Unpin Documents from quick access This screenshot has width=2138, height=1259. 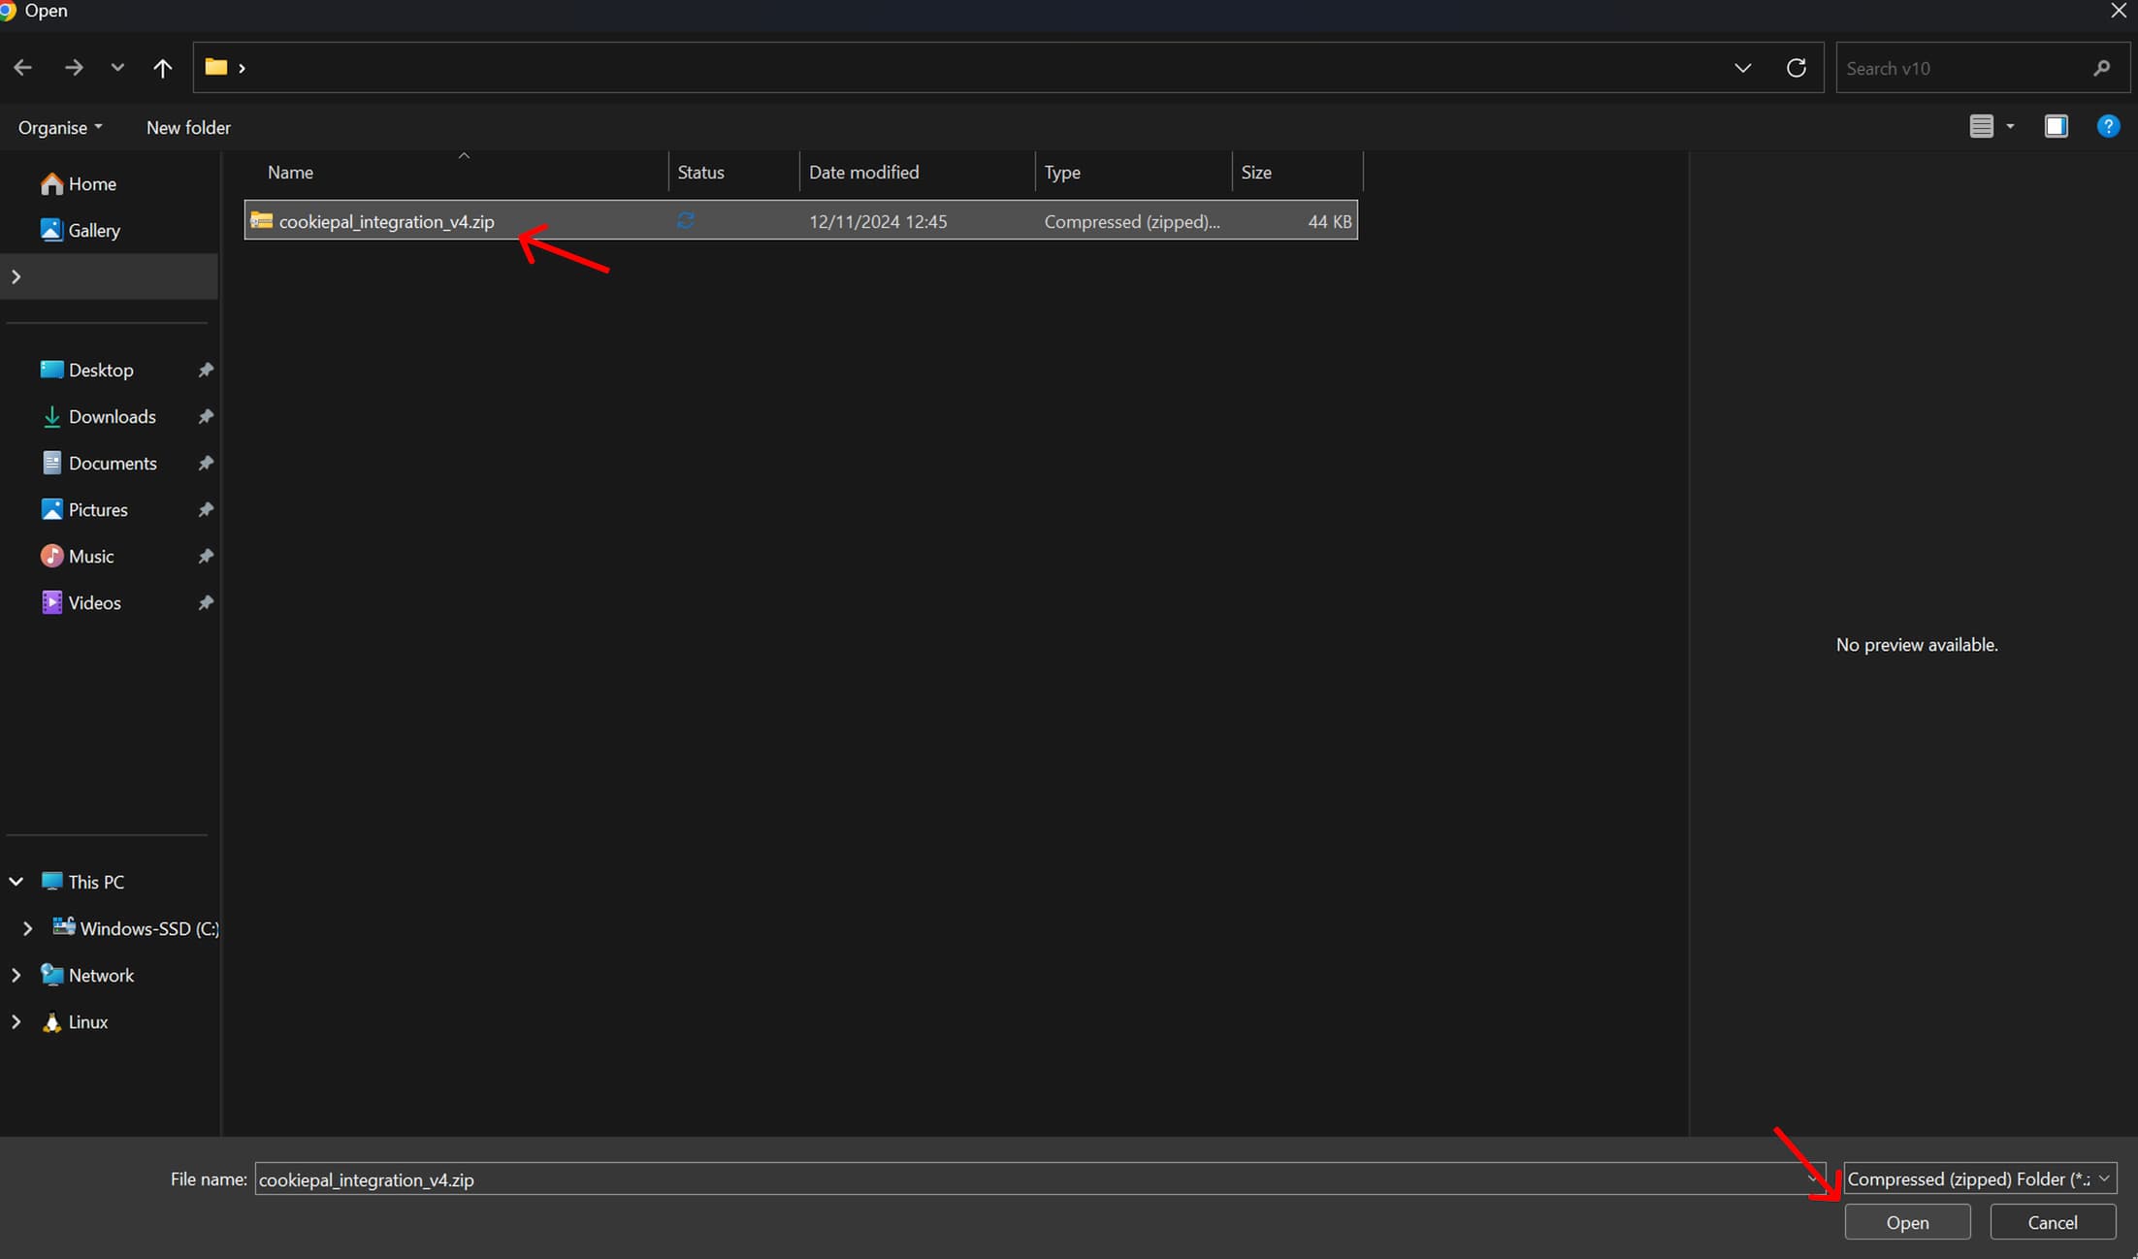point(206,463)
